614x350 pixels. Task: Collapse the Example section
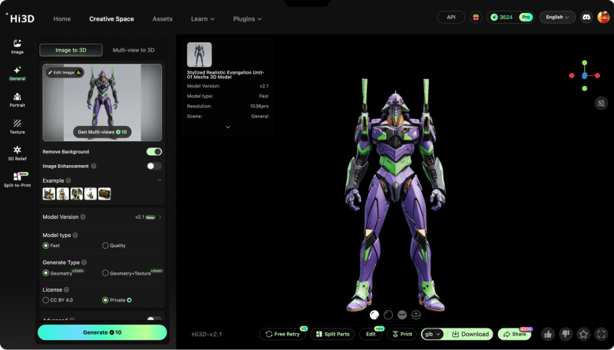click(x=160, y=180)
